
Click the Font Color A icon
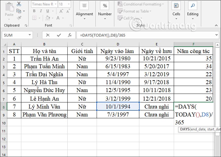tap(58, 18)
